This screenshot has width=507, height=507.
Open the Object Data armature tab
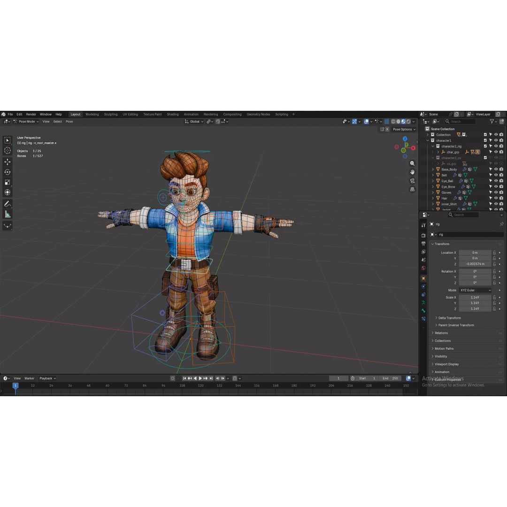coord(423,303)
